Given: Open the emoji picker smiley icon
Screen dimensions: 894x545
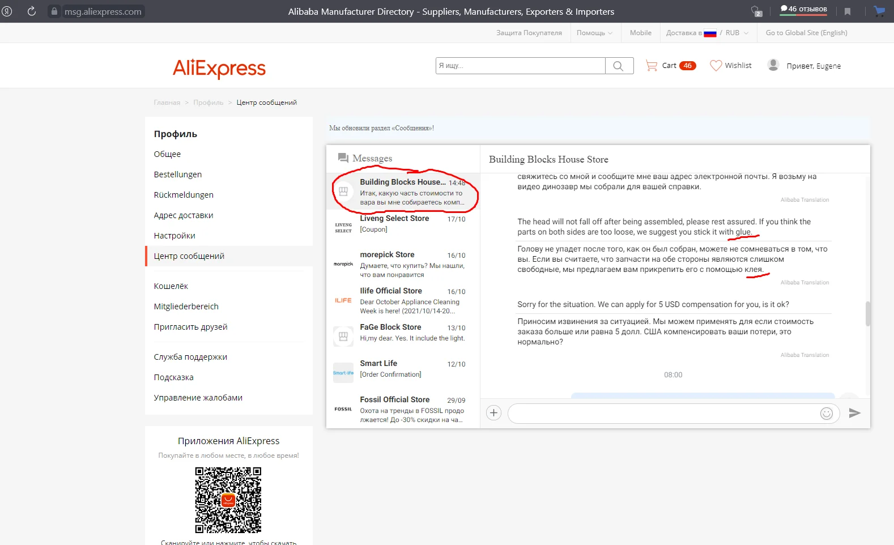Looking at the screenshot, I should (x=827, y=414).
